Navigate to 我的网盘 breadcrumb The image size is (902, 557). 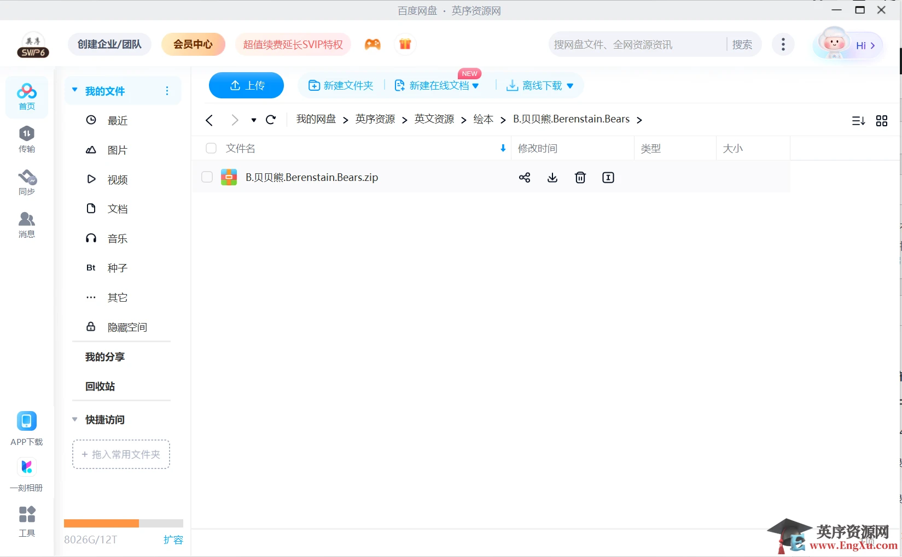pyautogui.click(x=316, y=119)
